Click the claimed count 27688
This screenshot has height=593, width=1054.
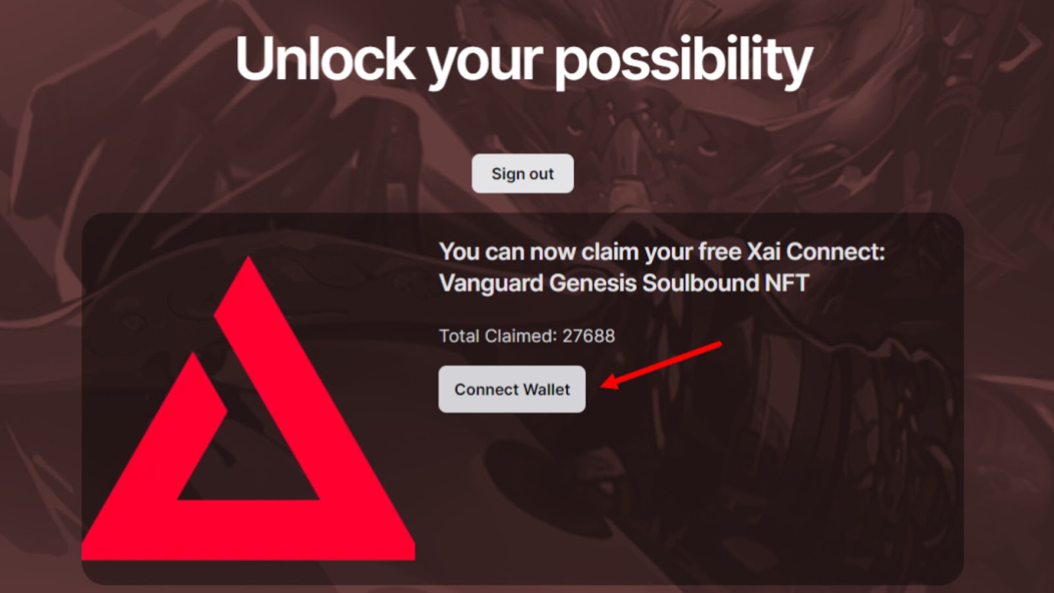tap(588, 336)
